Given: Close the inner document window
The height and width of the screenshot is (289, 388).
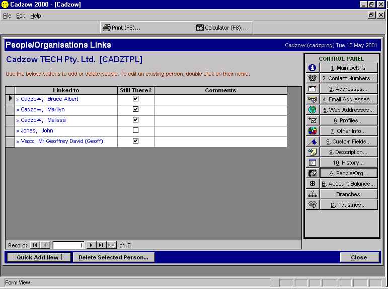Looking at the screenshot, I should (381, 15).
